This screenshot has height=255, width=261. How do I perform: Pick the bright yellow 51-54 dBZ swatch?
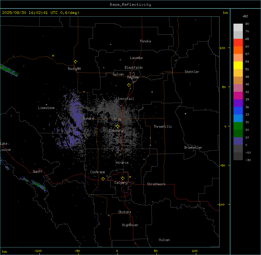238,65
